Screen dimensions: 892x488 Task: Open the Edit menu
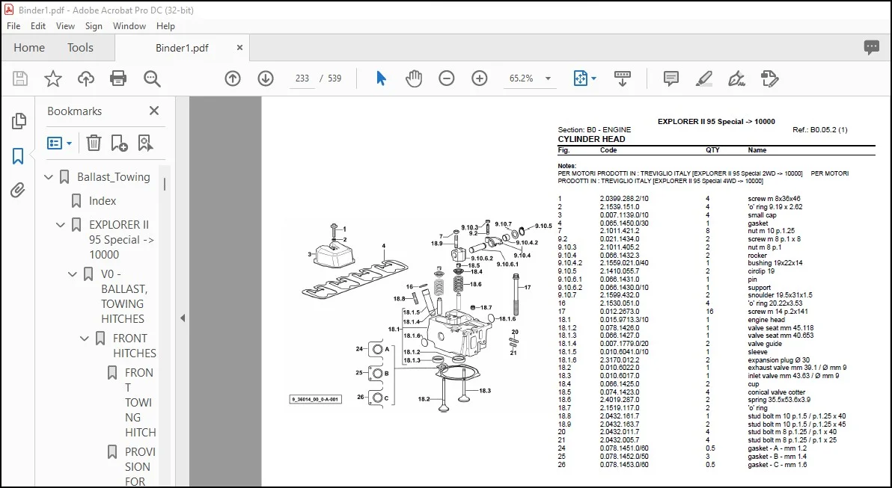[x=38, y=26]
